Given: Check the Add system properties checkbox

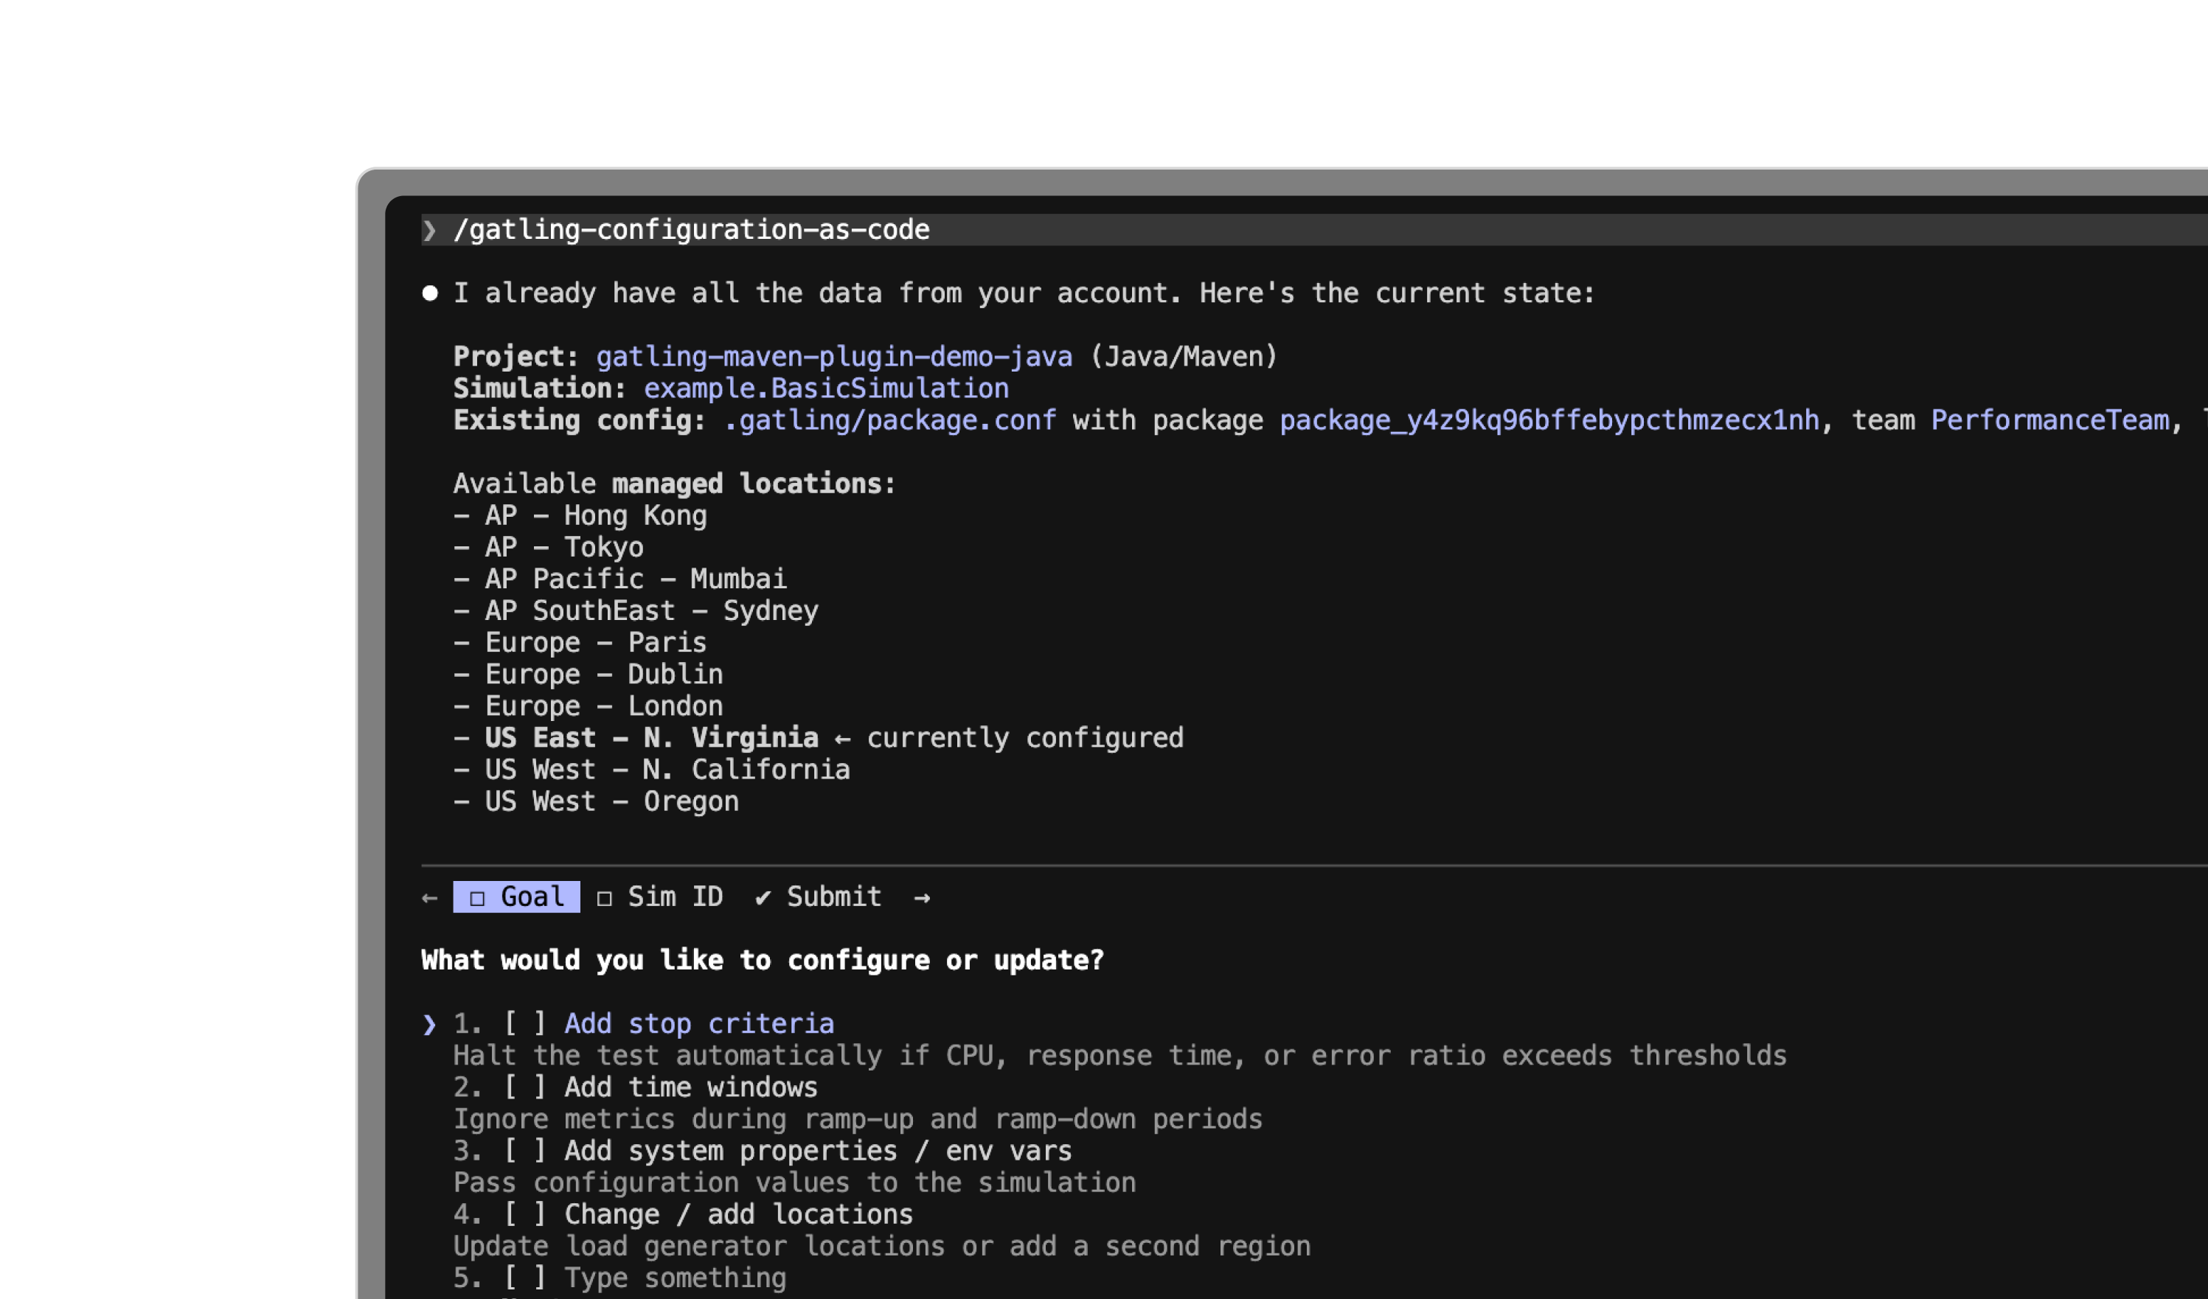Looking at the screenshot, I should click(525, 1151).
